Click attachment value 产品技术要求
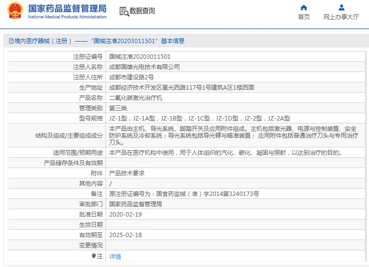369x267 pixels. [x=127, y=173]
